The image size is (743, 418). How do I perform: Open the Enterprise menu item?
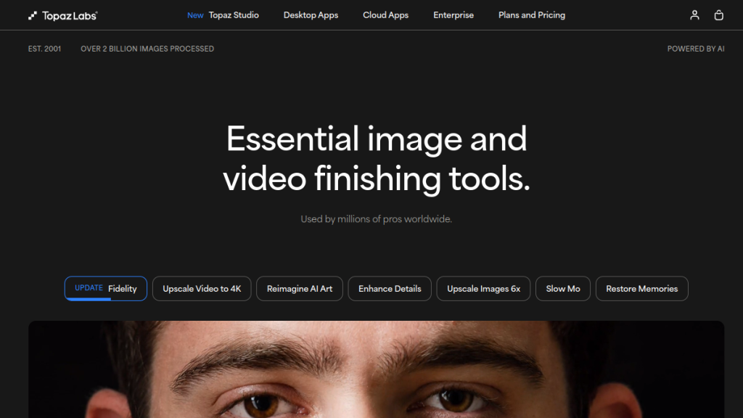pos(453,15)
